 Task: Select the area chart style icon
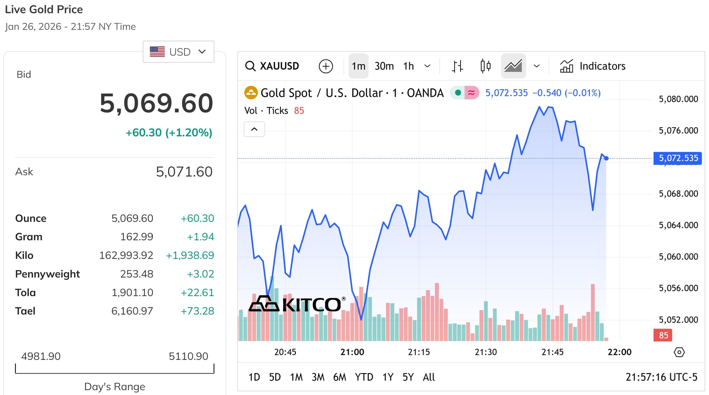point(513,66)
